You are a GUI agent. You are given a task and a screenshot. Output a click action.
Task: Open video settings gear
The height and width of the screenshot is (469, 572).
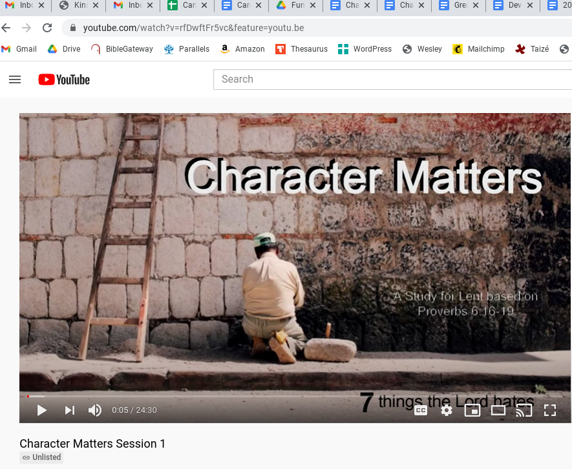[x=447, y=410]
